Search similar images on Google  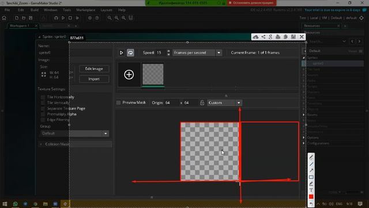(x=270, y=37)
